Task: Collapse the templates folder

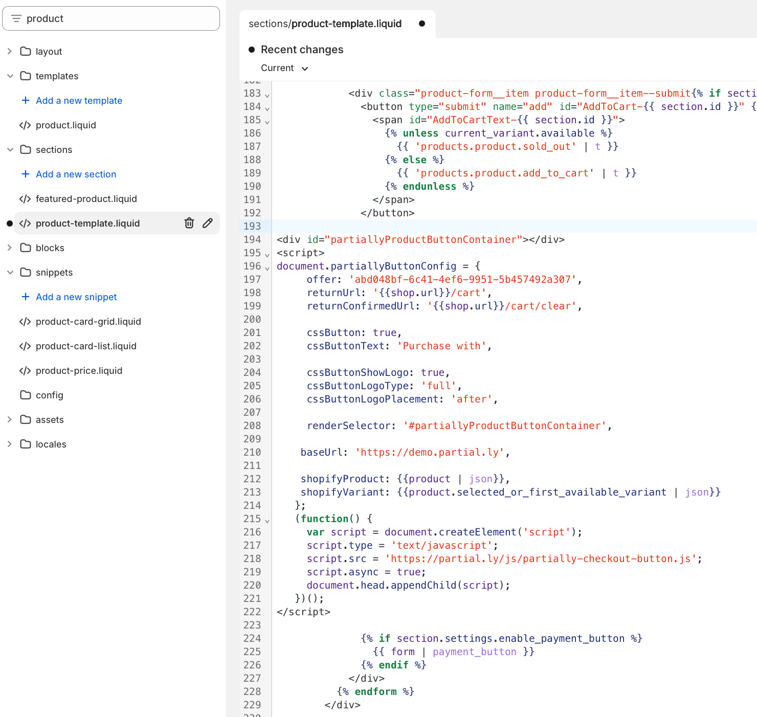Action: tap(10, 76)
